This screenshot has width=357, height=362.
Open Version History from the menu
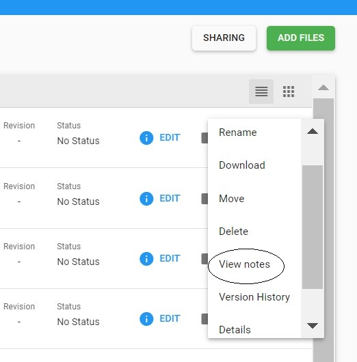(254, 297)
